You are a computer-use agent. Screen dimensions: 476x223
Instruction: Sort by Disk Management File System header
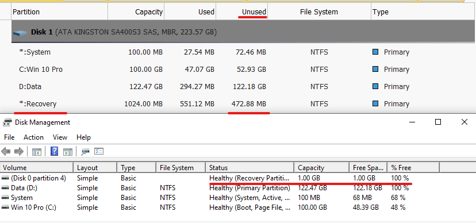point(181,167)
